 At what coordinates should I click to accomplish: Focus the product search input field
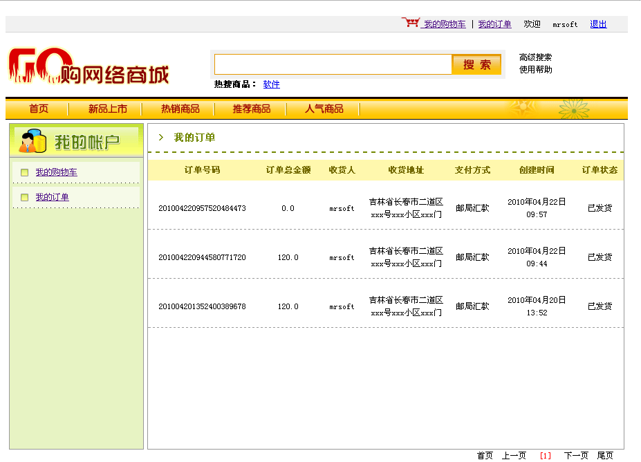(x=333, y=64)
